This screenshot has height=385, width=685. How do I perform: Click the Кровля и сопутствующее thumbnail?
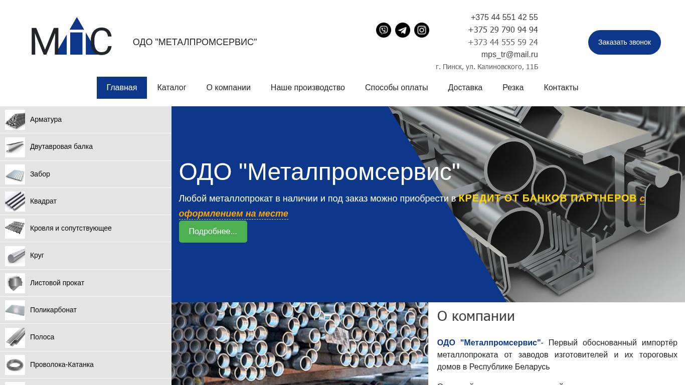(x=15, y=229)
